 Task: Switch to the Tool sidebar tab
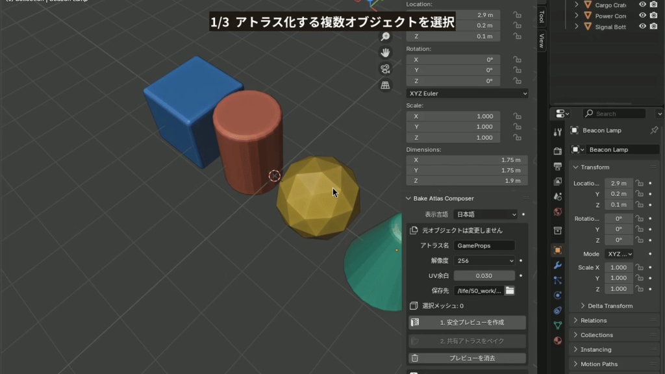pyautogui.click(x=542, y=16)
